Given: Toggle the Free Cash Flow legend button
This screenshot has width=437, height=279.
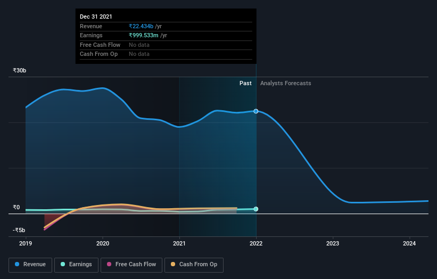Looking at the screenshot, I should (131, 265).
